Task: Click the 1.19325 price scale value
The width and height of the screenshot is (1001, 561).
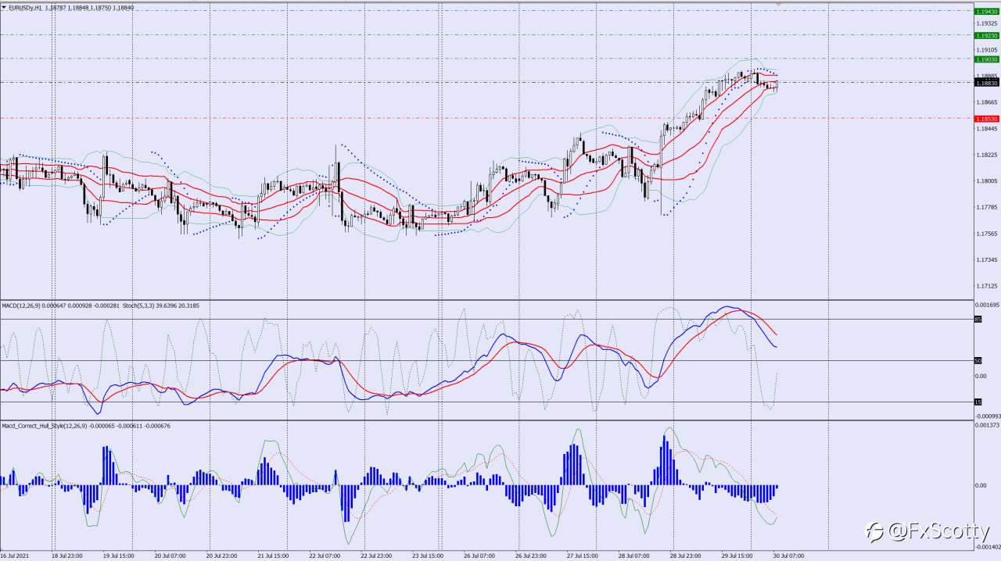Action: 987,23
